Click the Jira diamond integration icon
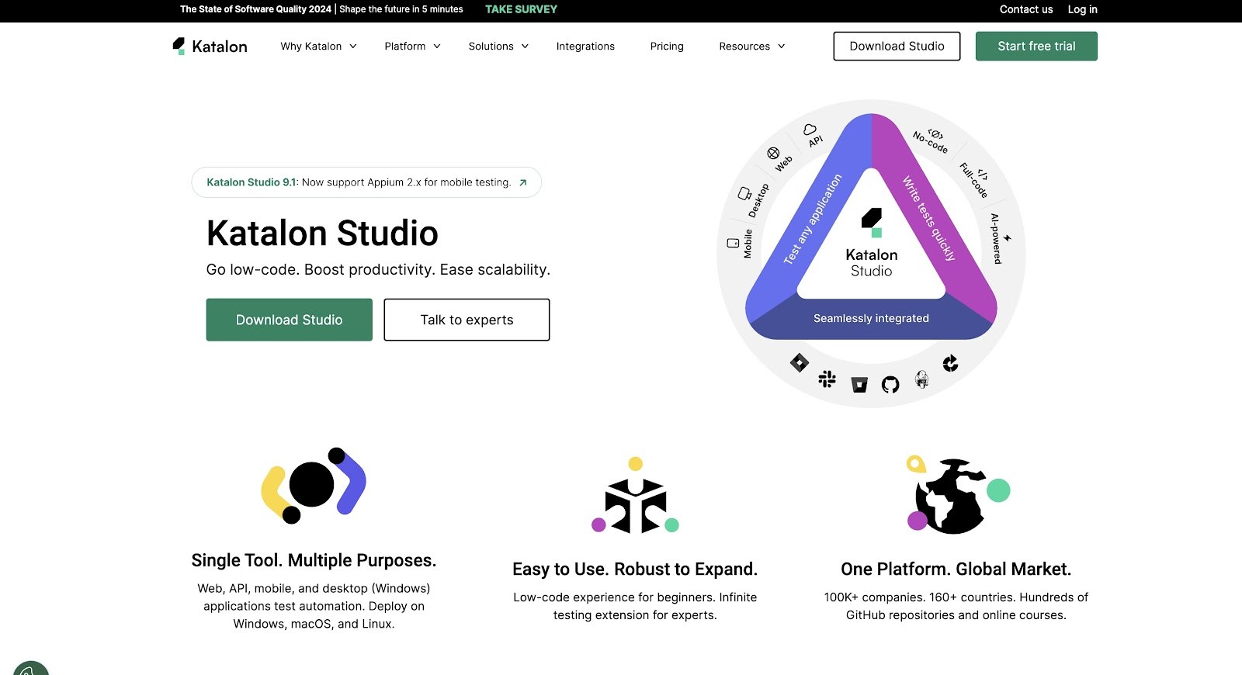The height and width of the screenshot is (675, 1242). [x=800, y=362]
